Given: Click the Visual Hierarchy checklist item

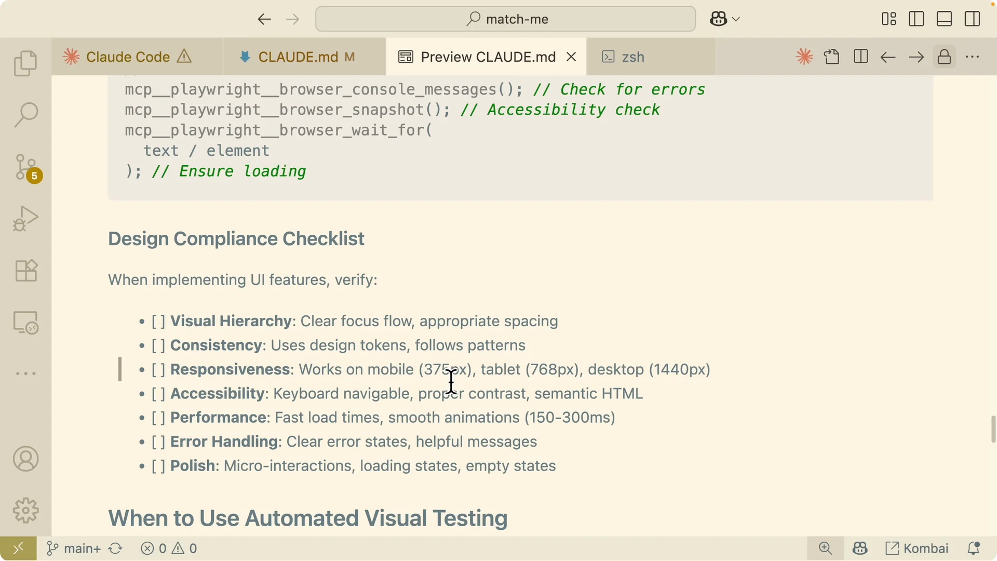Looking at the screenshot, I should coord(355,321).
